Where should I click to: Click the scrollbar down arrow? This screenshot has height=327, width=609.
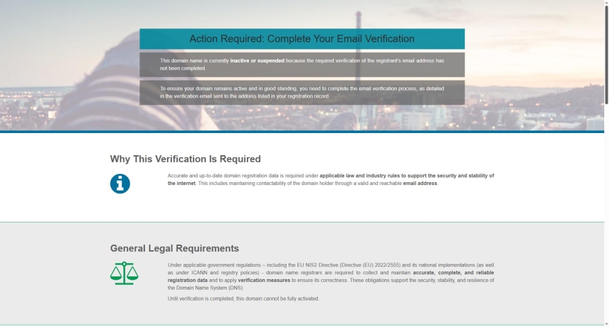tap(606, 324)
